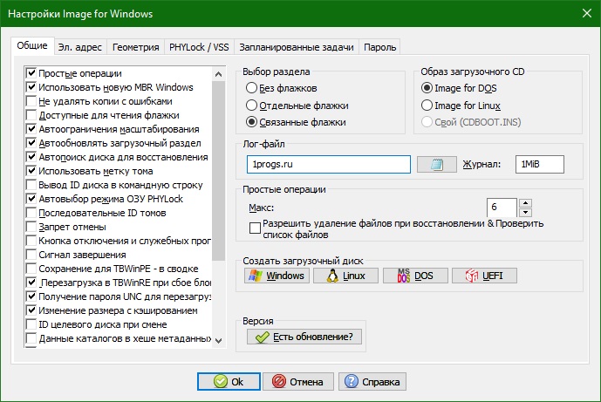Decrease Макс value with down arrow
601x402 pixels.
[525, 212]
